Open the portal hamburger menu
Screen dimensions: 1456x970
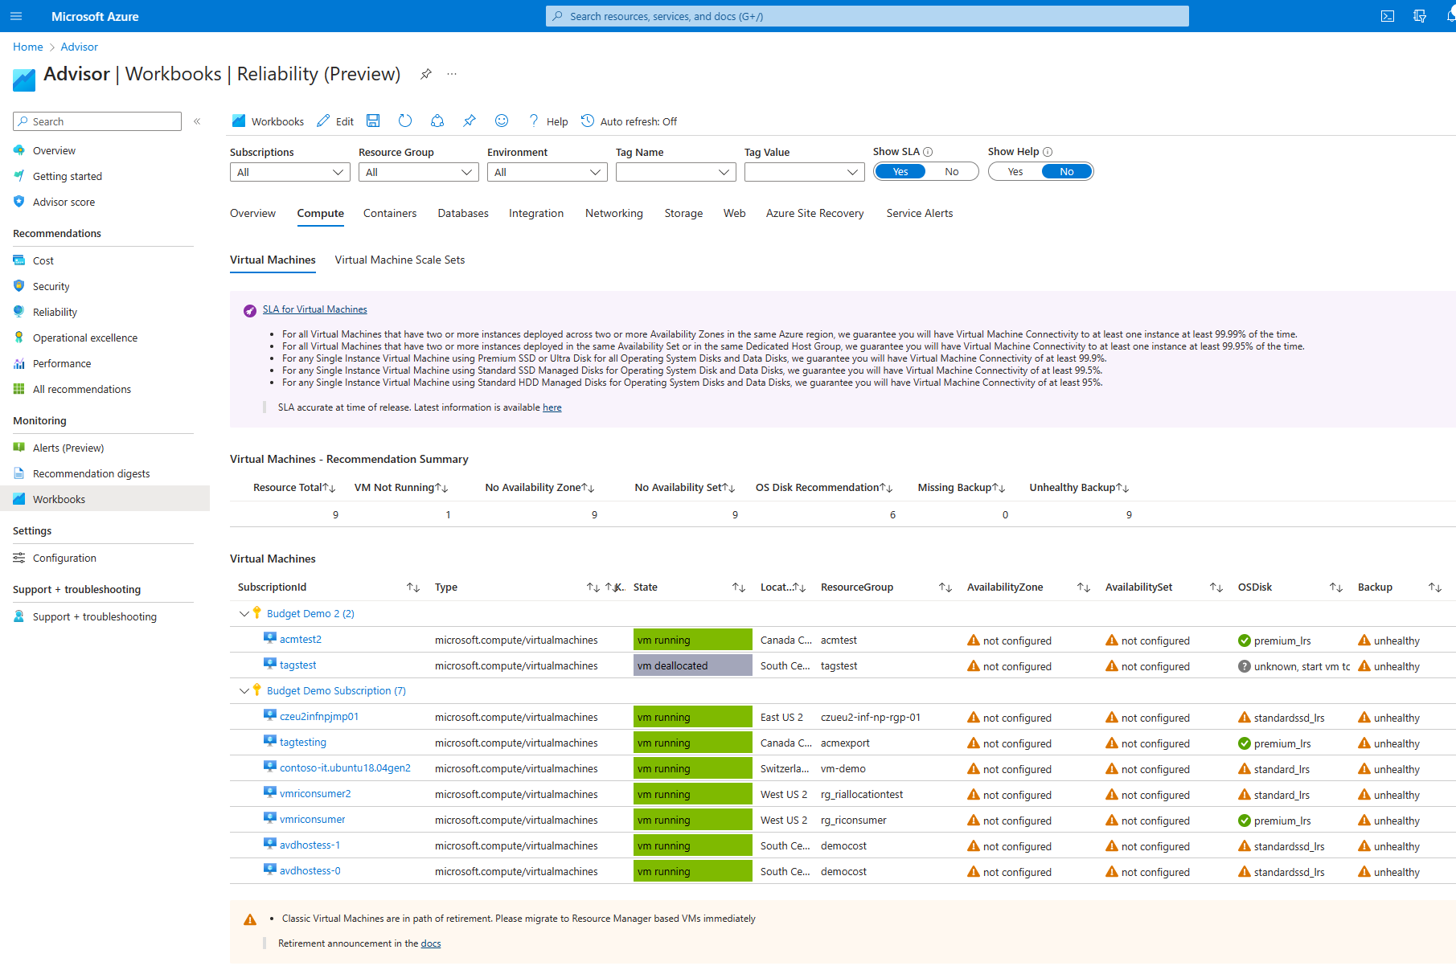click(x=16, y=16)
